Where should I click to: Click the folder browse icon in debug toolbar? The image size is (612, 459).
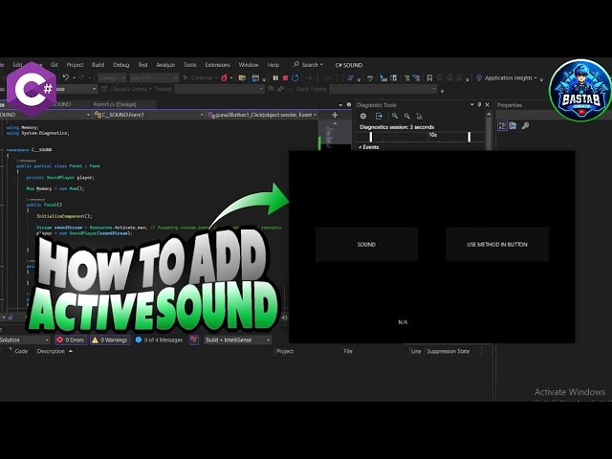click(x=242, y=78)
